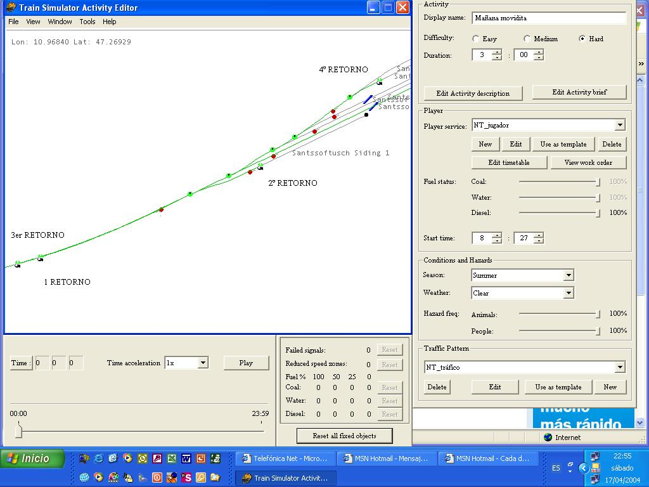Open the Tools menu
This screenshot has width=649, height=487.
click(87, 22)
